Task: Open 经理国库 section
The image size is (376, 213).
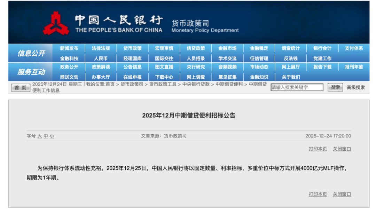Action: [132, 58]
